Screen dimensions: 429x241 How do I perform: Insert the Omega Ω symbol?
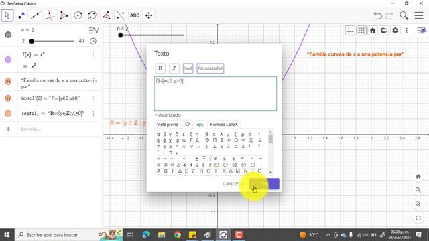click(x=236, y=140)
